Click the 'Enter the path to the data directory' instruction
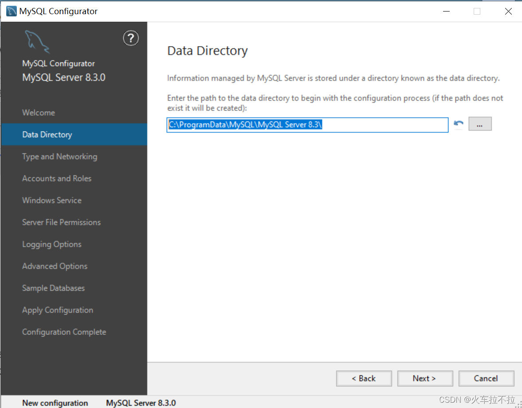Screen dimensions: 522x408 pos(335,103)
